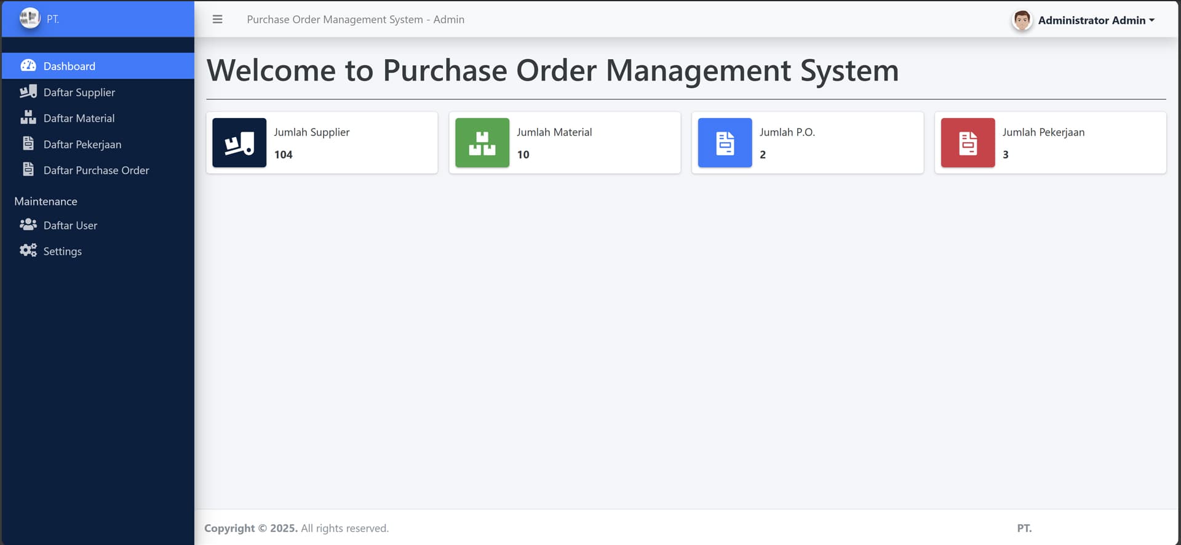This screenshot has width=1181, height=545.
Task: Click the Daftar User people icon
Action: pos(28,225)
